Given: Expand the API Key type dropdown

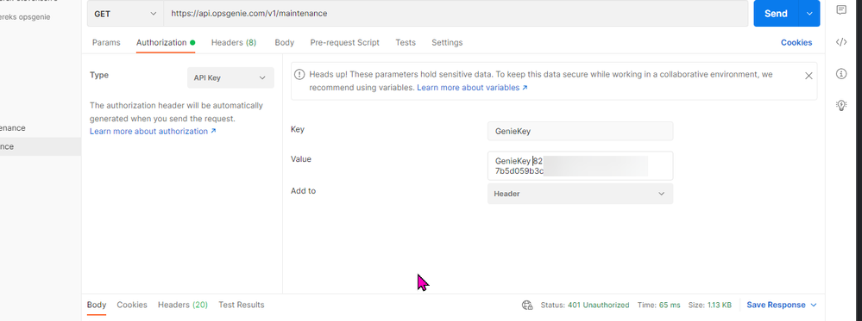Looking at the screenshot, I should pyautogui.click(x=230, y=78).
